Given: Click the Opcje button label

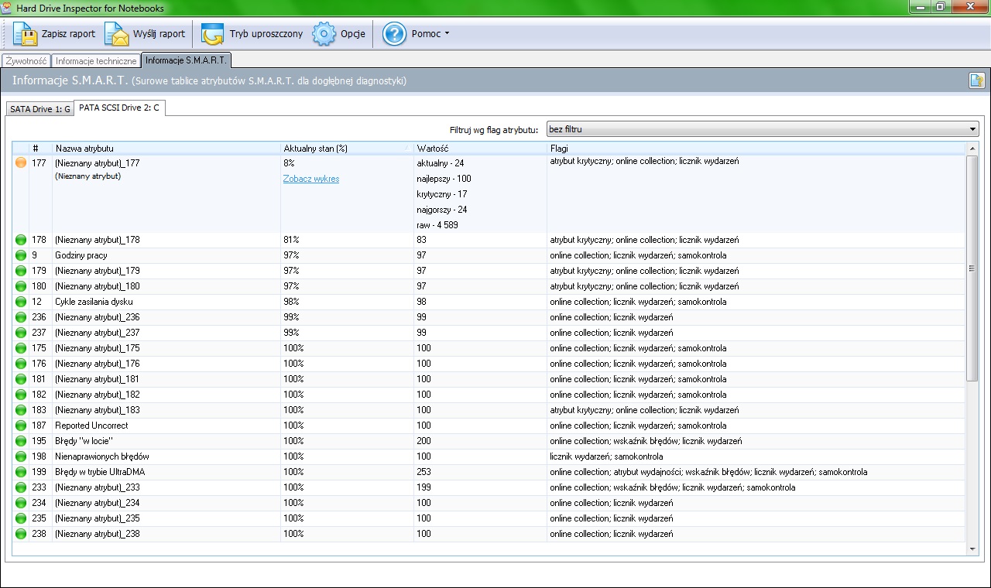Looking at the screenshot, I should [x=353, y=34].
